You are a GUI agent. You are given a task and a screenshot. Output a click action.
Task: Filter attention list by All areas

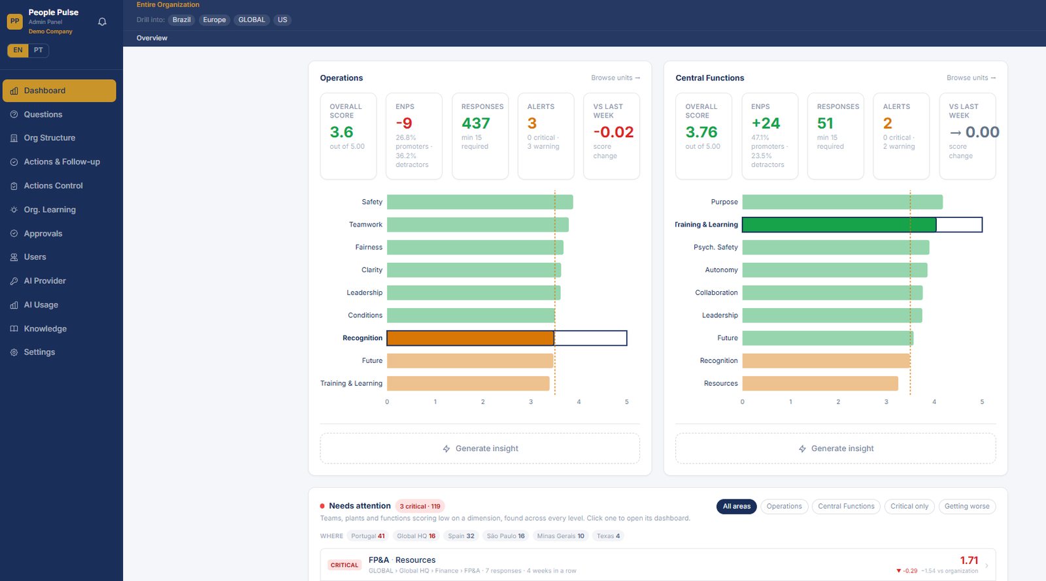pyautogui.click(x=737, y=507)
